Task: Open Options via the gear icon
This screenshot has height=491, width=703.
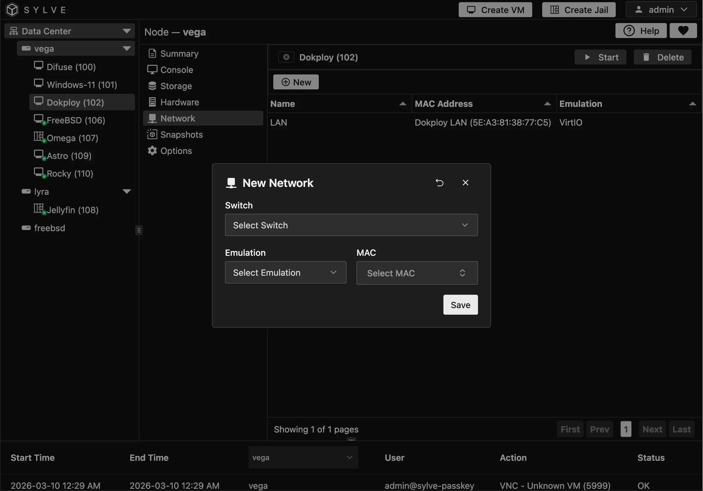Action: tap(152, 151)
